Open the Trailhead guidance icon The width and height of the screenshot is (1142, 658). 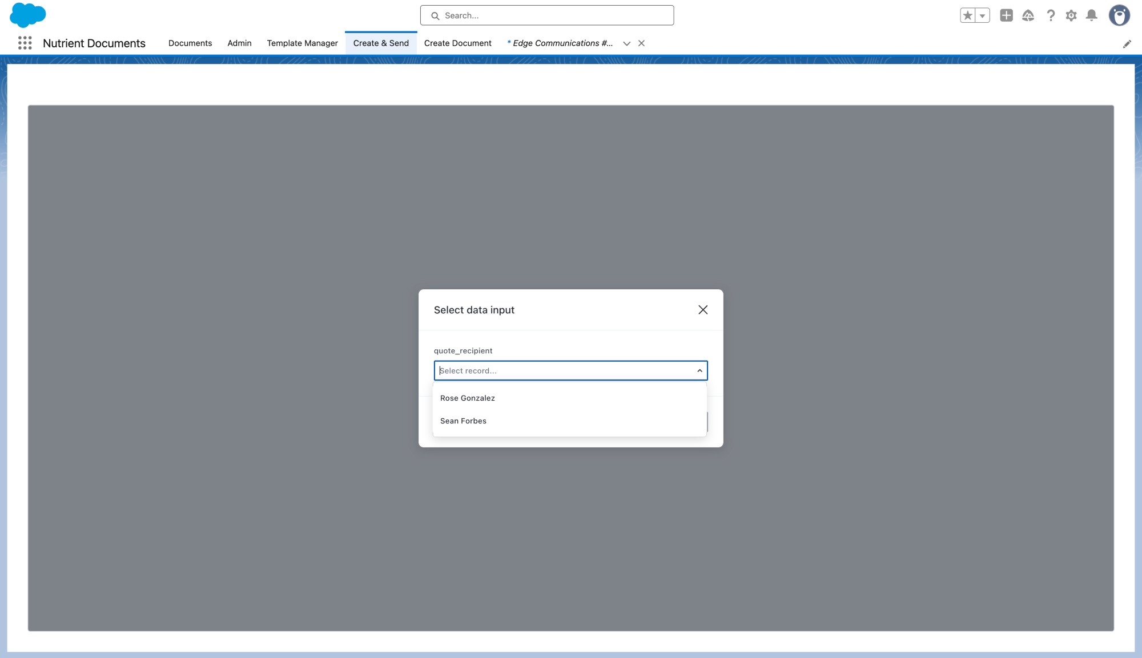click(x=1028, y=15)
